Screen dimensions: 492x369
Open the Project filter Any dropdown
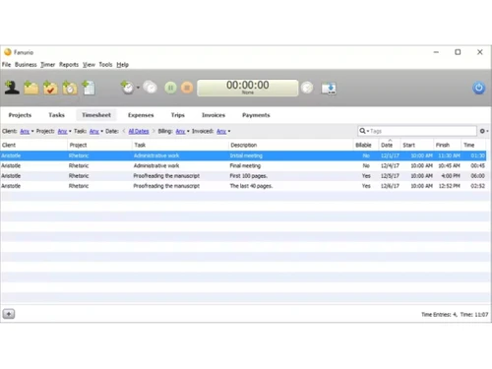64,131
